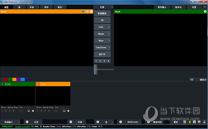
Task: Open monitor icon on input 2
Action: pos(64,111)
